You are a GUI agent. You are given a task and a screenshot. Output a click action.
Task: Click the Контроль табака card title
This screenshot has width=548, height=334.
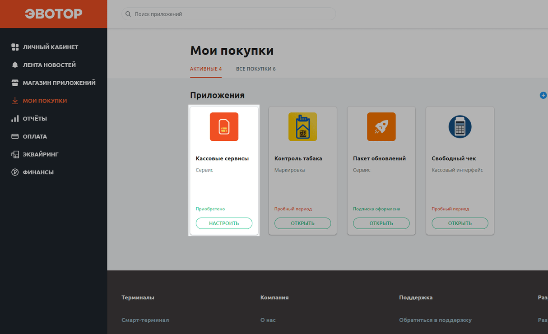pos(298,158)
